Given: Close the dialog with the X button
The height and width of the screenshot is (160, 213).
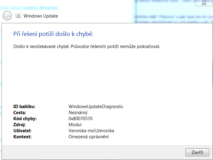Looking at the screenshot, I should (204, 3).
